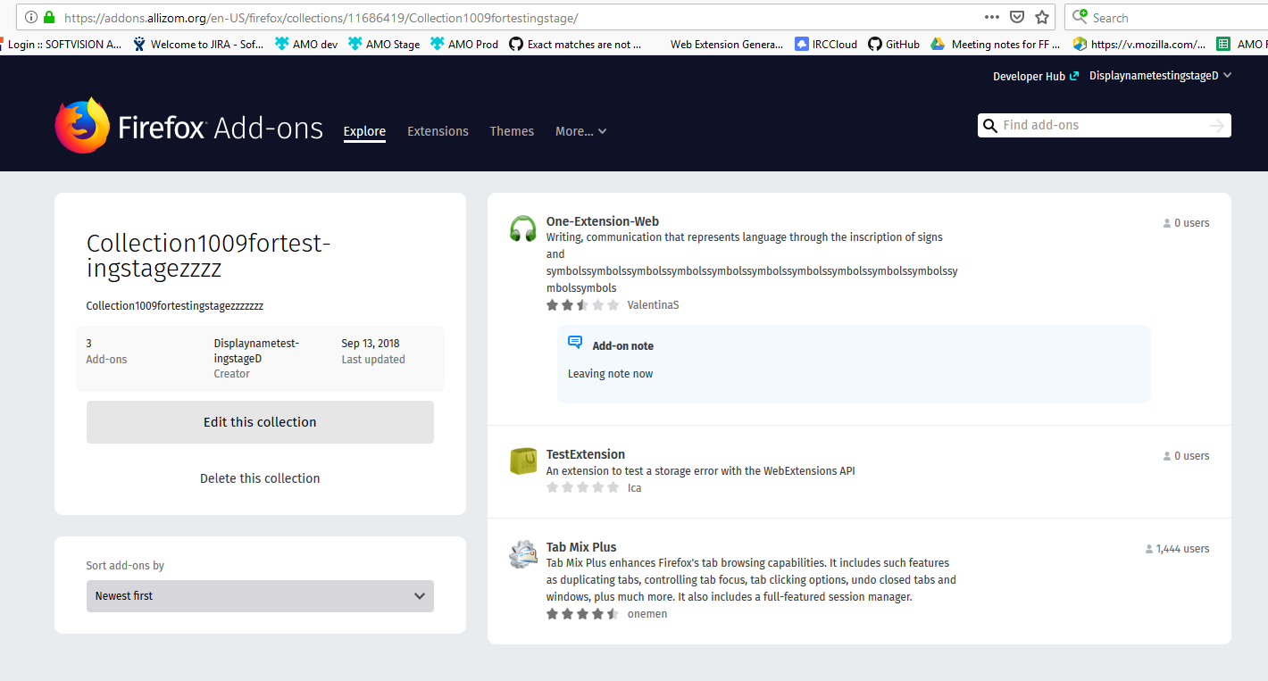Image resolution: width=1268 pixels, height=681 pixels.
Task: Switch to the Explore tab
Action: (364, 131)
